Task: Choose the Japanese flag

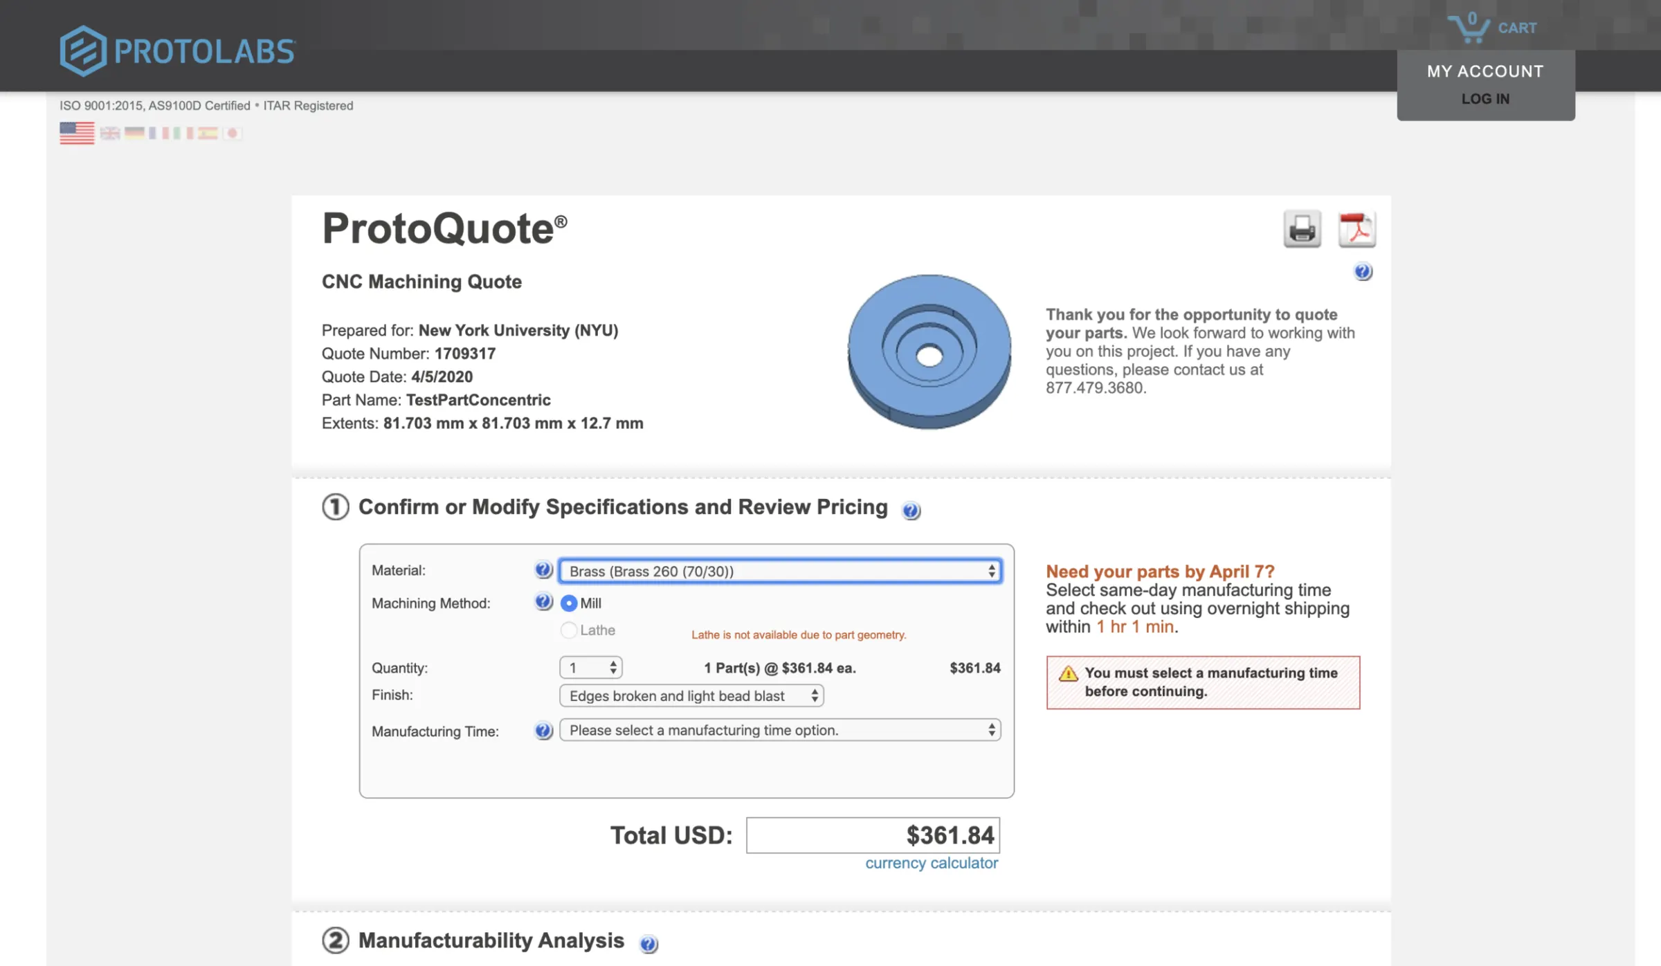Action: click(233, 133)
